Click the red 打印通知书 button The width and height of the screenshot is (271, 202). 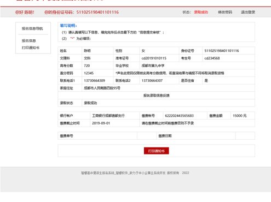pyautogui.click(x=157, y=151)
